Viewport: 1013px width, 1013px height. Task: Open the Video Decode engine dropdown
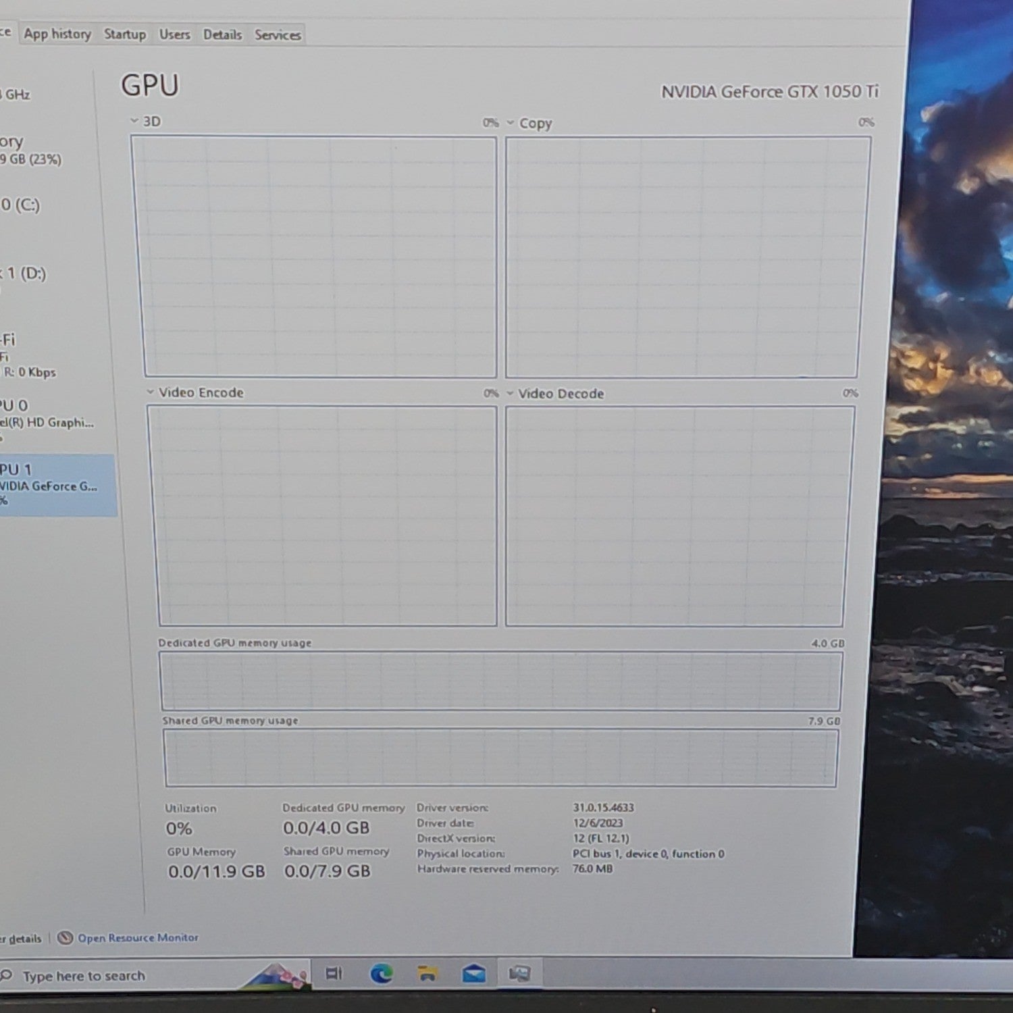pos(511,394)
